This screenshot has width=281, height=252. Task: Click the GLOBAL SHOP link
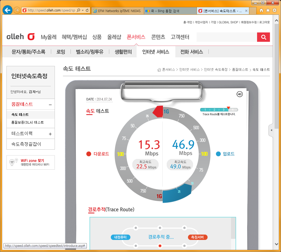(228, 22)
